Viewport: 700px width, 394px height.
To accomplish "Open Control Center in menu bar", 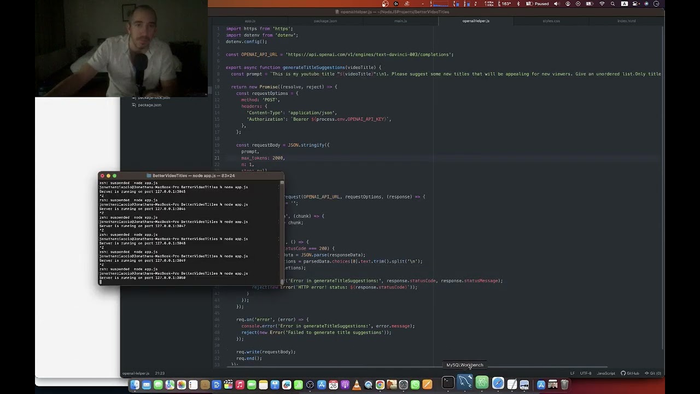I will coord(634,4).
